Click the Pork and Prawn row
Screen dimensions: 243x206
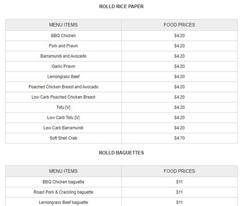[121, 46]
